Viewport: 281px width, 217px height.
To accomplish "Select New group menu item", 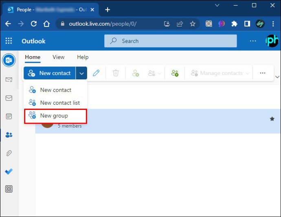I will click(x=55, y=116).
